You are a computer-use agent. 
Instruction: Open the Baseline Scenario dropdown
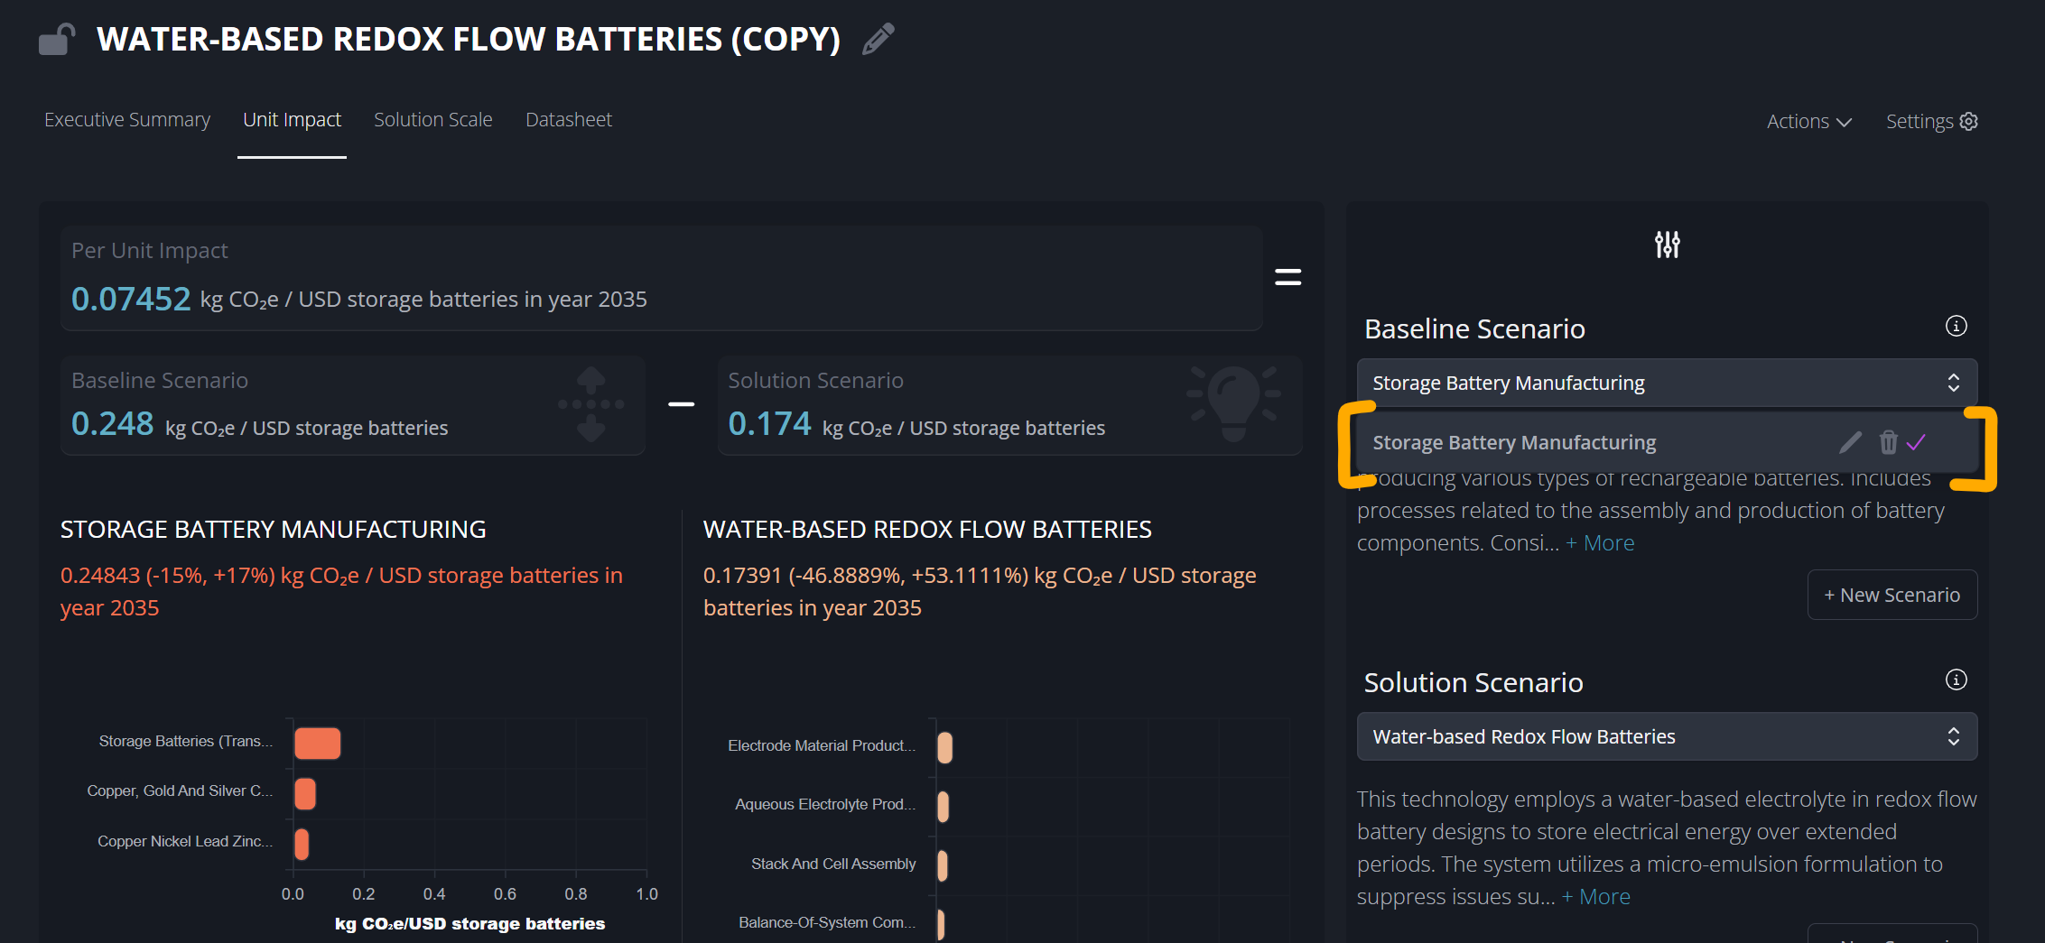1667,383
